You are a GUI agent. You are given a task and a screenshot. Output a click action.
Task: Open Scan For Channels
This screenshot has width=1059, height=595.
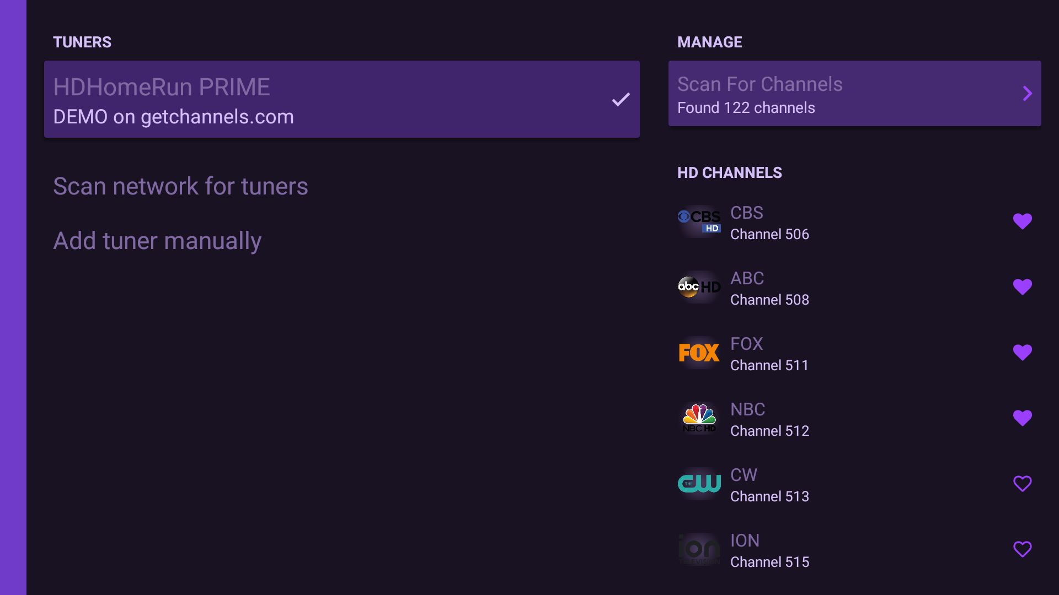click(x=855, y=94)
